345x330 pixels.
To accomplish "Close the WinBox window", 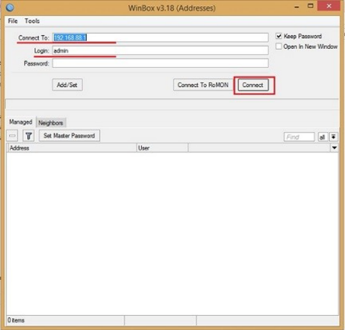I will coord(329,6).
